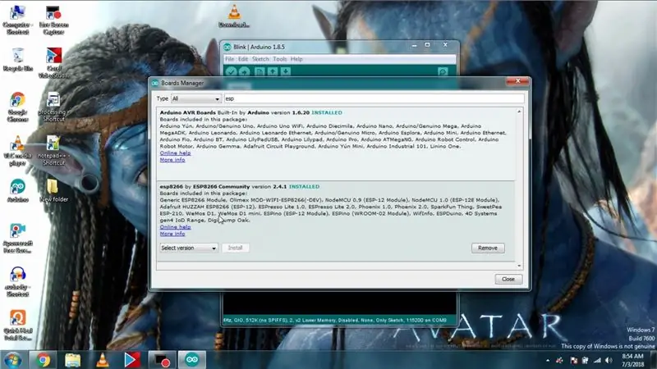Click the Save sketch down-arrow icon

pyautogui.click(x=286, y=71)
